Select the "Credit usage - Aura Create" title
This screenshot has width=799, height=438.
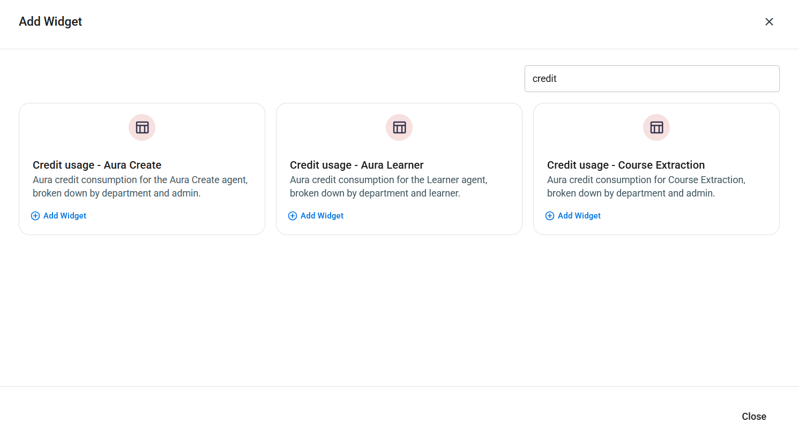(x=97, y=165)
